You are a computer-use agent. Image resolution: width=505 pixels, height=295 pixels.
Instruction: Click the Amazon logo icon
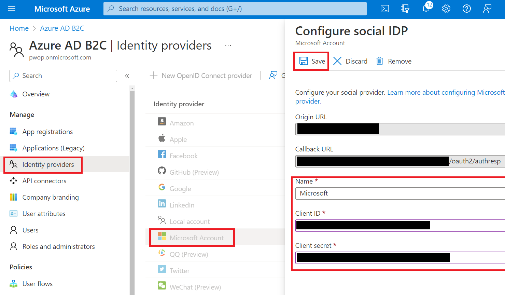click(162, 121)
